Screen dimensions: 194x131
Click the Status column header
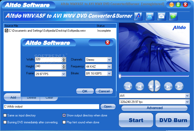click(x=106, y=26)
